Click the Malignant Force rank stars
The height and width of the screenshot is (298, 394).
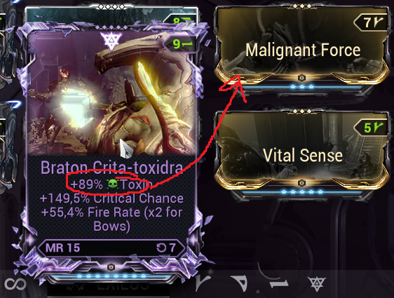(x=302, y=87)
